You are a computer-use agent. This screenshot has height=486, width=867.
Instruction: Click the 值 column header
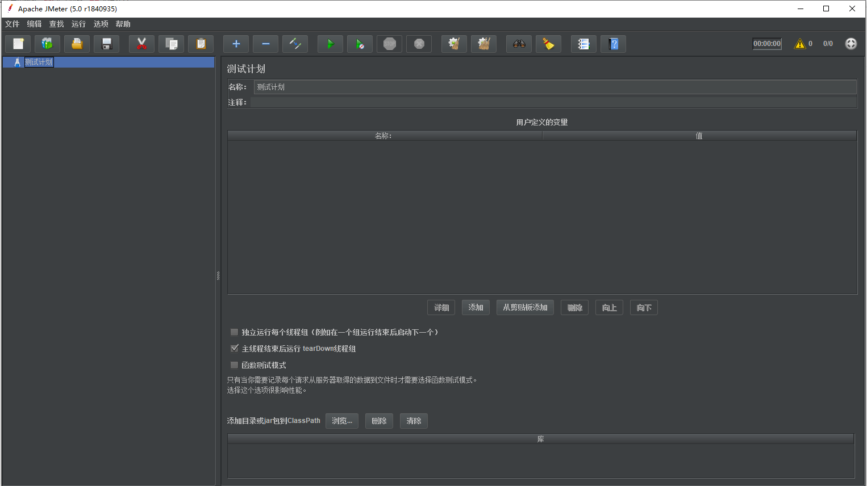click(x=699, y=136)
